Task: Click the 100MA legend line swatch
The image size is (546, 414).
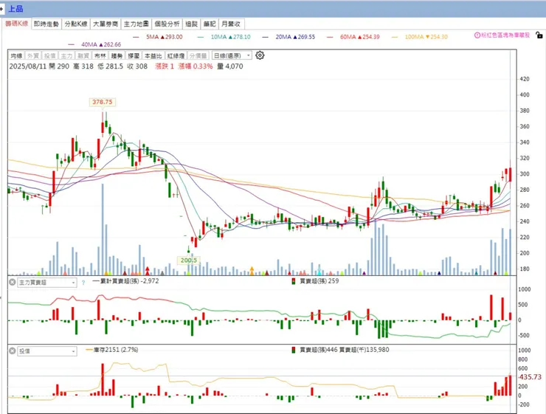Action: (x=395, y=37)
